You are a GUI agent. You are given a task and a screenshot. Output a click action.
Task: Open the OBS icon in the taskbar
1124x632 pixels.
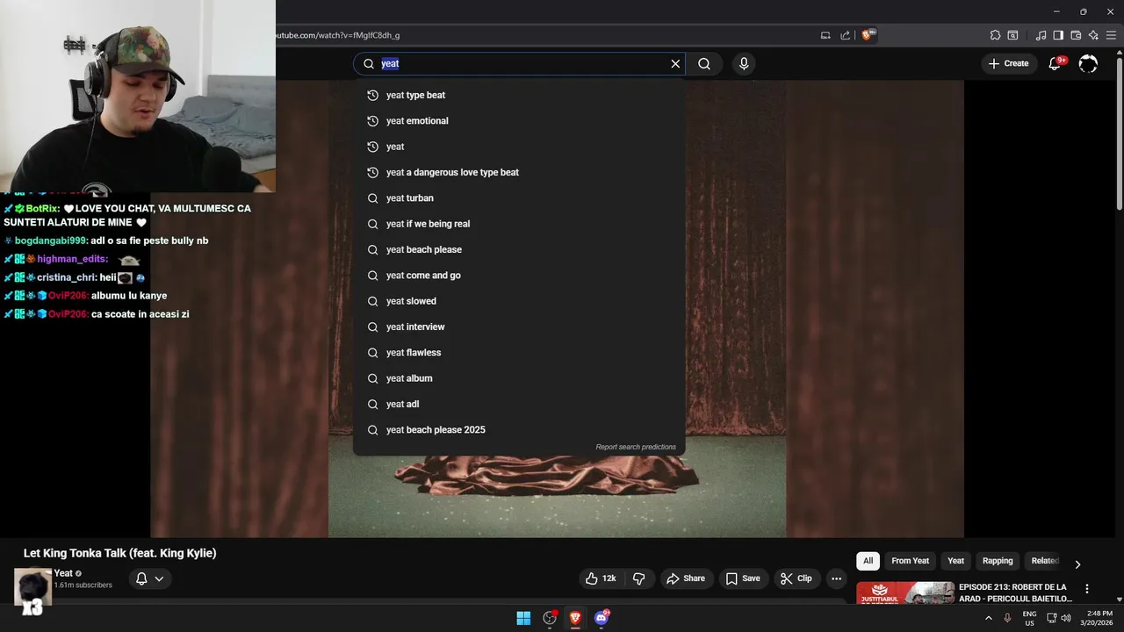tap(550, 618)
